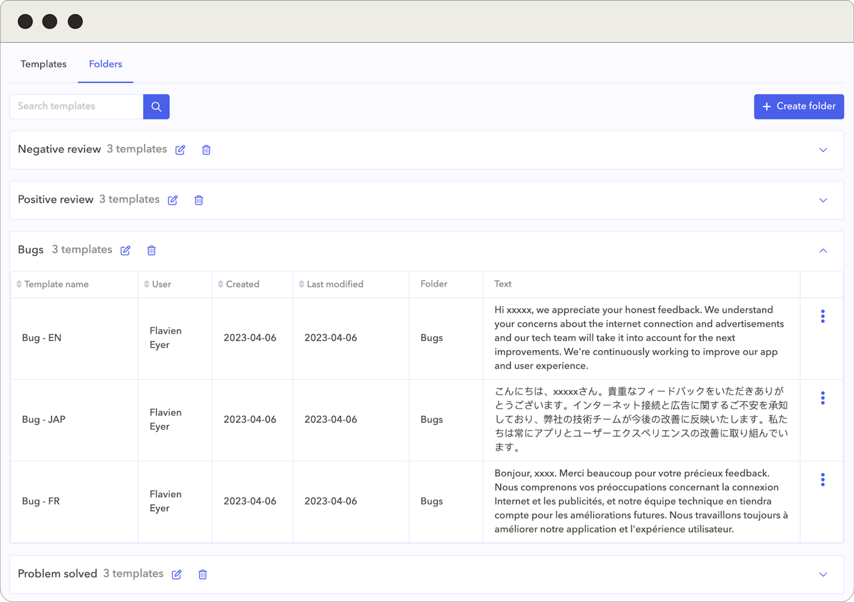Delete the Negative review folder
Viewport: 854px width, 602px height.
206,149
